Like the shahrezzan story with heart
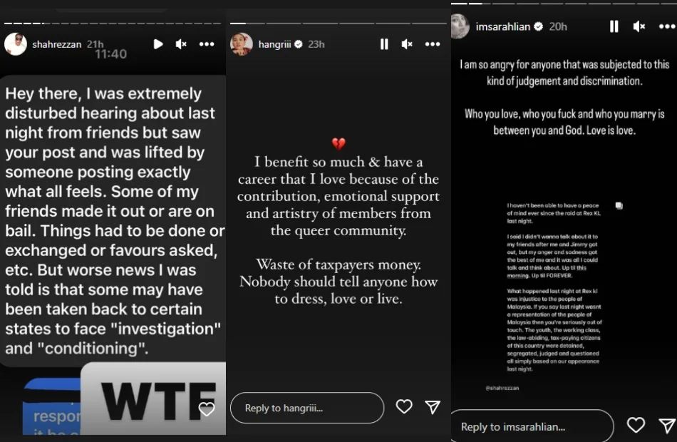 (x=207, y=409)
